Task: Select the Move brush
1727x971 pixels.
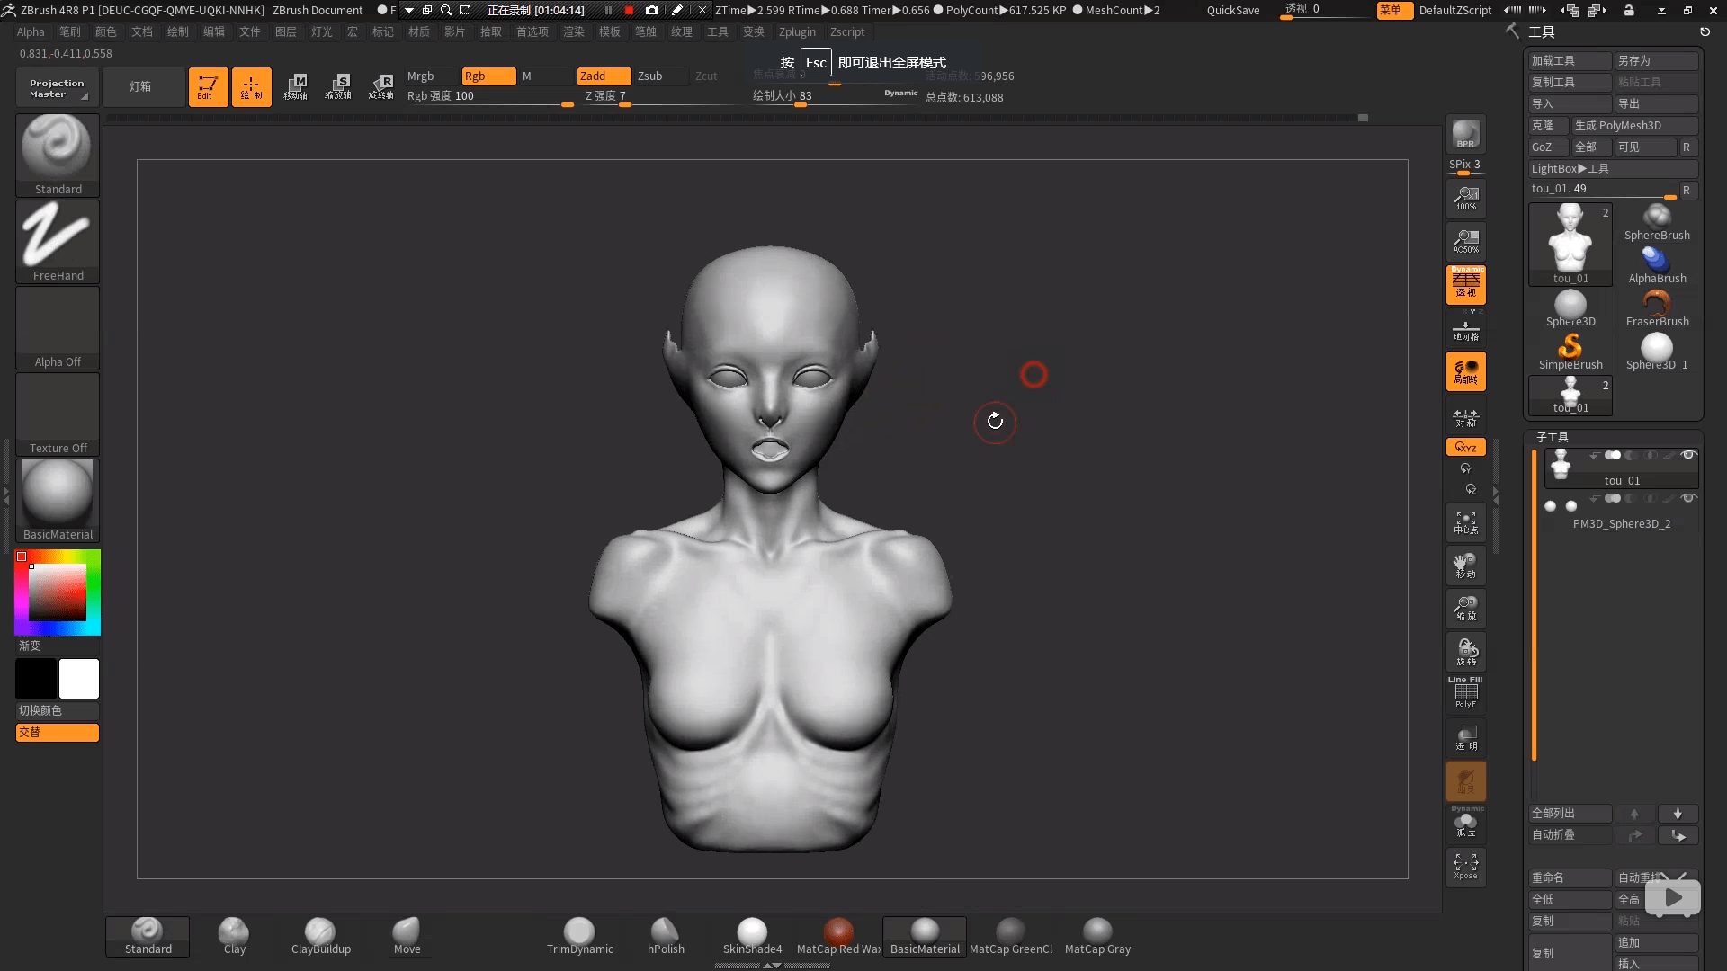Action: 407,937
